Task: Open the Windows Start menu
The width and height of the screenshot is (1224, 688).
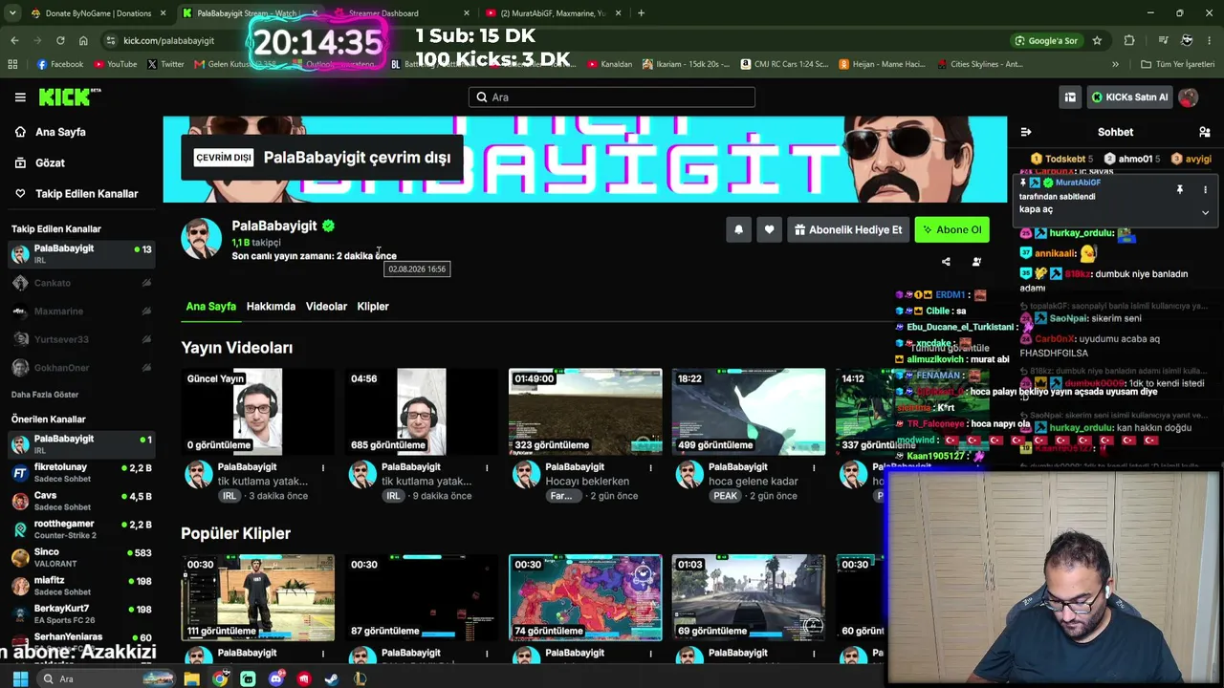Action: pyautogui.click(x=20, y=678)
